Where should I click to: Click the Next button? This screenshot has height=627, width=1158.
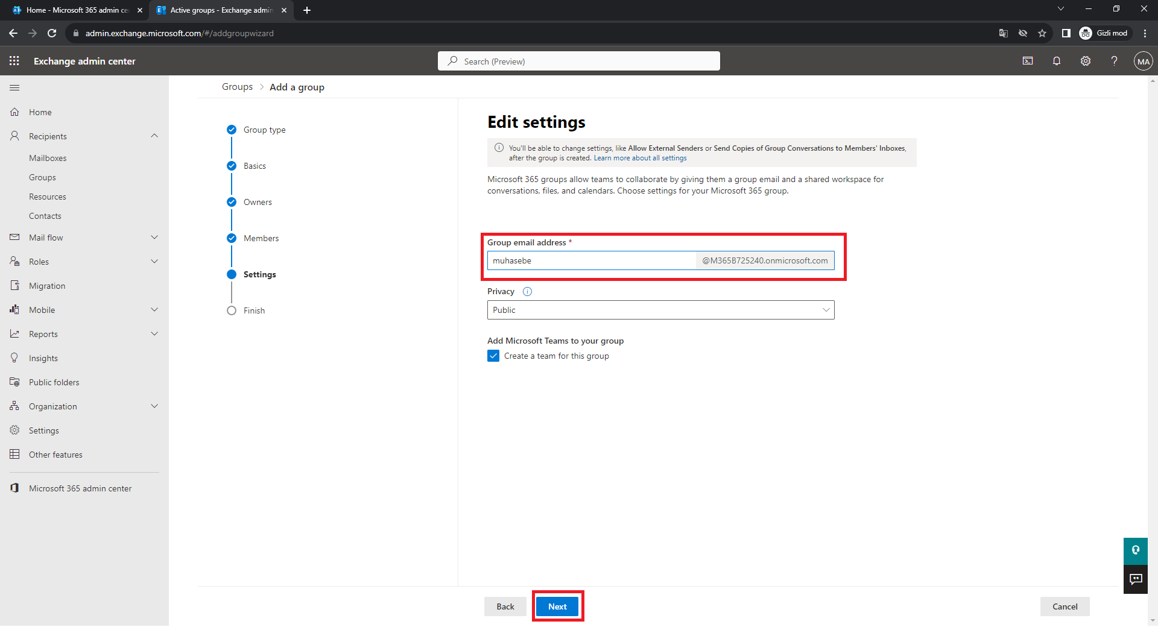click(x=557, y=607)
